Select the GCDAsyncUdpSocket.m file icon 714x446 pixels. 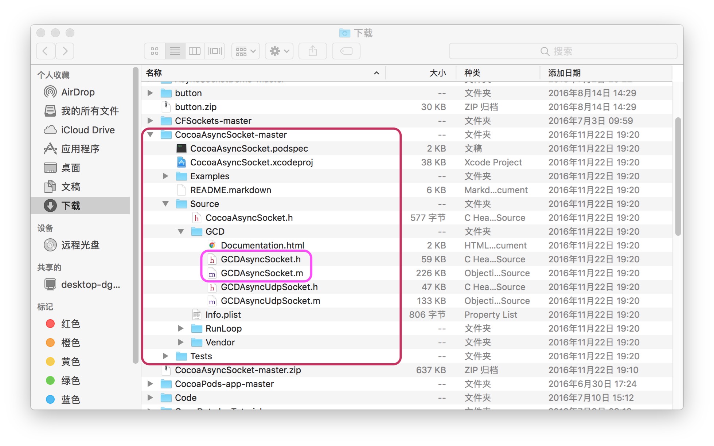[212, 301]
